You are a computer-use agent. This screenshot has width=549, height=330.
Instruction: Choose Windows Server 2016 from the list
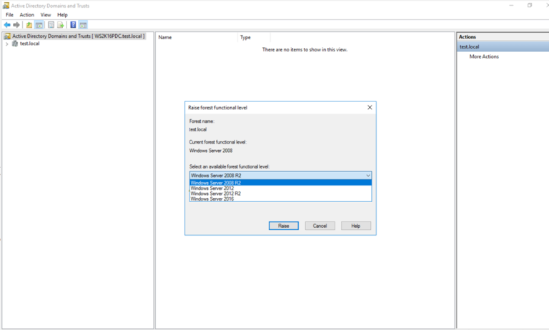pyautogui.click(x=212, y=199)
